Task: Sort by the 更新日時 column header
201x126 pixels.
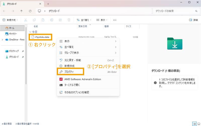Action: [83, 26]
